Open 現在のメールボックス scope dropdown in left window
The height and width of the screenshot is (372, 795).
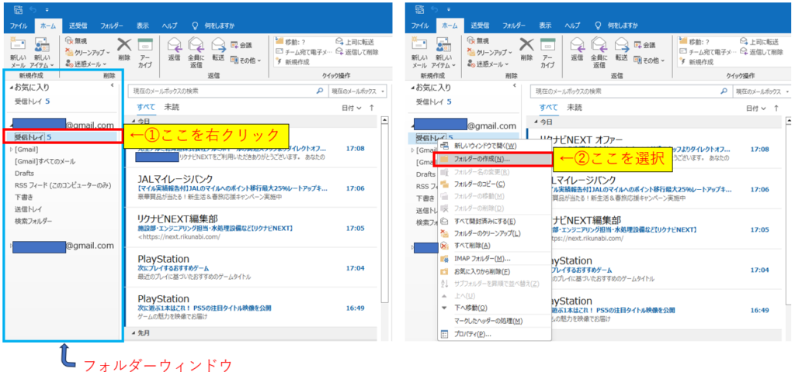click(x=357, y=91)
